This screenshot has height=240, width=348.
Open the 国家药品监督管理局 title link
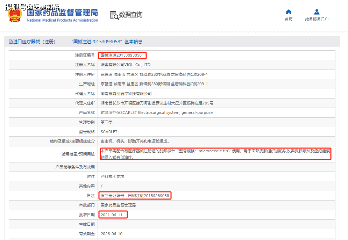62,13
